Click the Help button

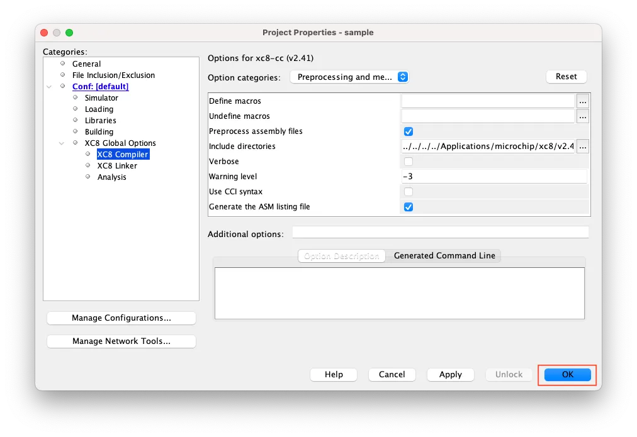[334, 375]
